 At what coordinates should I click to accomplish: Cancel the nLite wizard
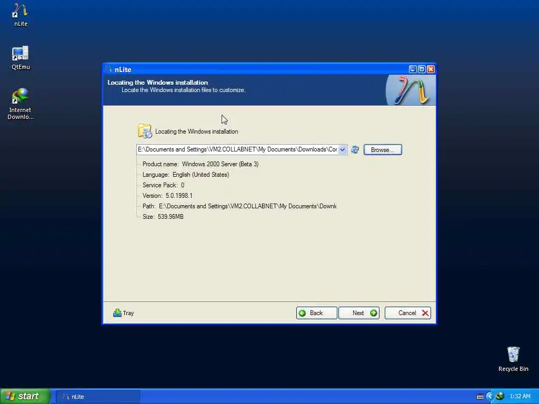pos(408,313)
